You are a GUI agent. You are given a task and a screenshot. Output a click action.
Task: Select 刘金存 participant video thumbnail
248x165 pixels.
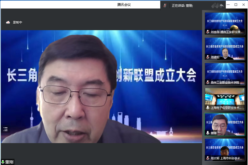point(225,23)
